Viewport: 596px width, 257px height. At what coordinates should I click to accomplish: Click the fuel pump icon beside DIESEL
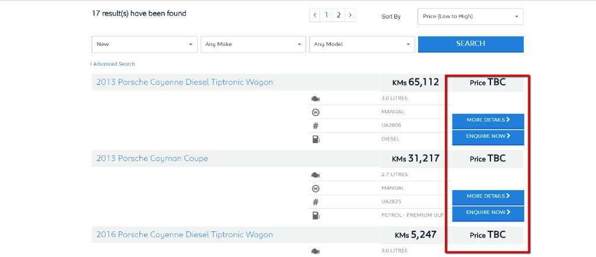coord(315,139)
